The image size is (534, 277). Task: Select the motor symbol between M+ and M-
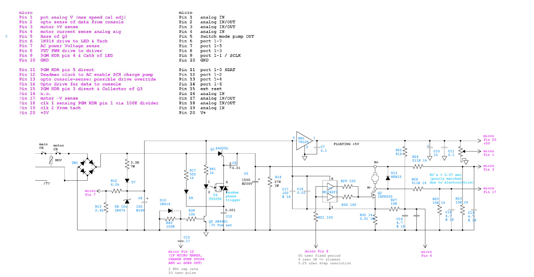(375, 178)
